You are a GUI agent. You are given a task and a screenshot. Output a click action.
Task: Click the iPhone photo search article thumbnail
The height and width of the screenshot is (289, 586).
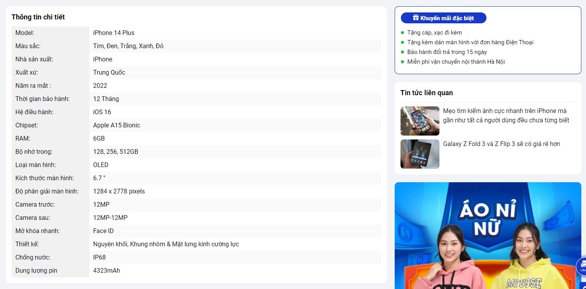[x=420, y=121]
